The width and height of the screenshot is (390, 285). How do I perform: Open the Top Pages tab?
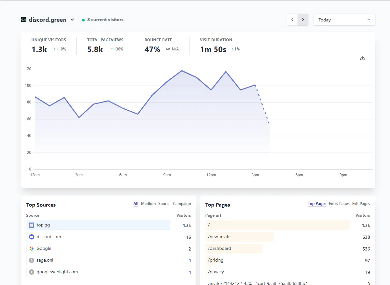317,204
